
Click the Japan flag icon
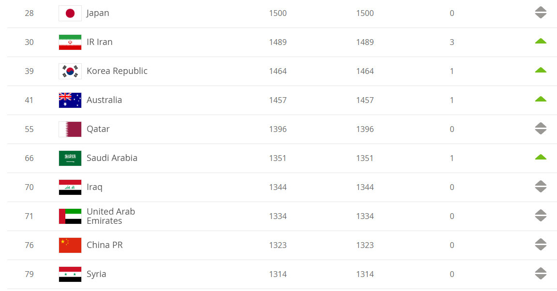click(70, 14)
